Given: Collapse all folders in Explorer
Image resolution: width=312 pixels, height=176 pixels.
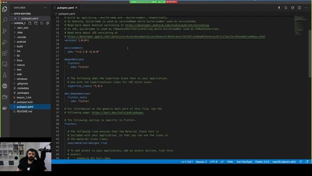Looking at the screenshot, I should tap(48, 23).
